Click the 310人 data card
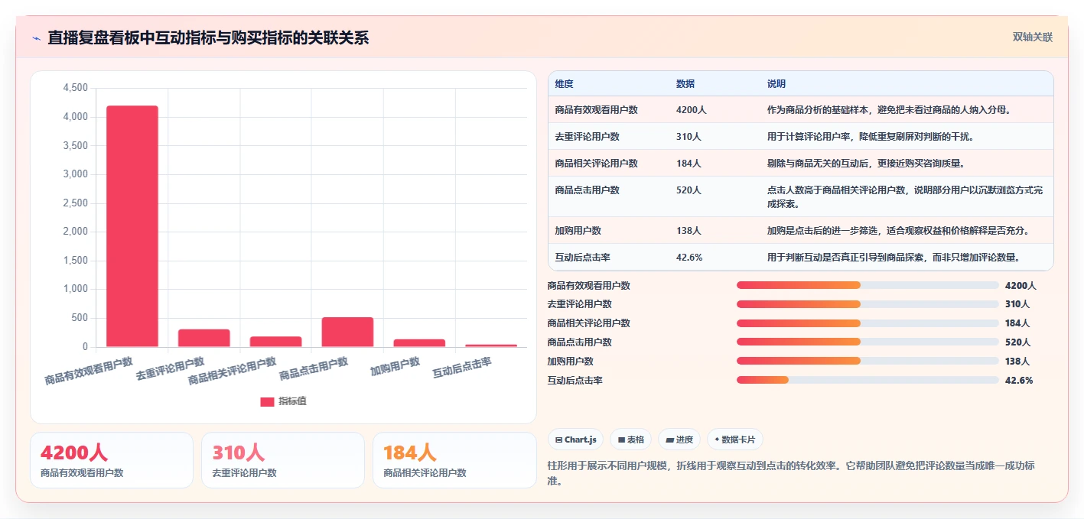The height and width of the screenshot is (519, 1084). [x=283, y=460]
